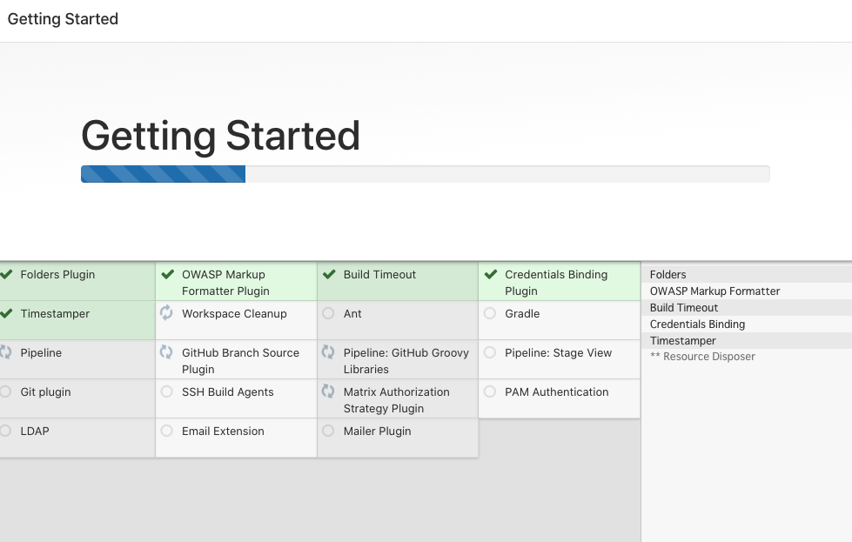Click the spinning sync icon for Workspace Cleanup
Viewport: 852px width, 542px height.
click(x=166, y=312)
